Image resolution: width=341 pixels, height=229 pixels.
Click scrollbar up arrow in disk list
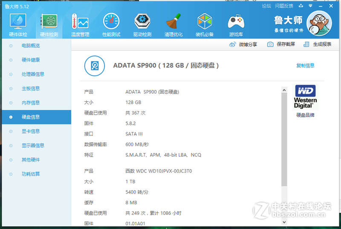point(284,90)
